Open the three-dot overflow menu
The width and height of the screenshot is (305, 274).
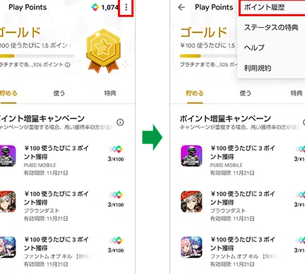(126, 7)
